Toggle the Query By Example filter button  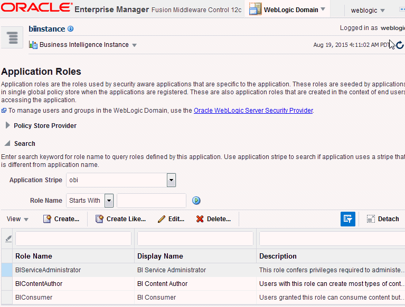347,219
